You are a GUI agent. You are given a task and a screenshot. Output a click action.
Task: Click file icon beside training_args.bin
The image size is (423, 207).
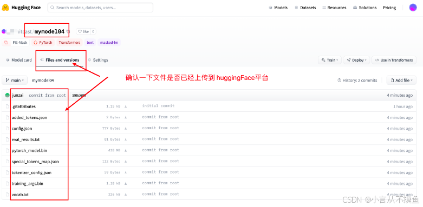pyautogui.click(x=8, y=184)
